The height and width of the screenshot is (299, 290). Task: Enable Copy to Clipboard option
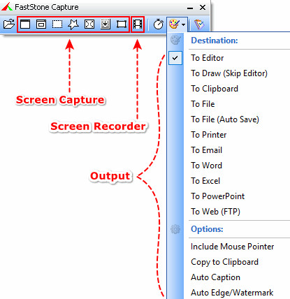point(224,262)
